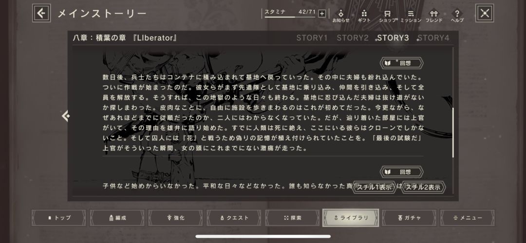This screenshot has height=243, width=526.
Task: Go to previous page with left chevron
Action: click(x=65, y=116)
